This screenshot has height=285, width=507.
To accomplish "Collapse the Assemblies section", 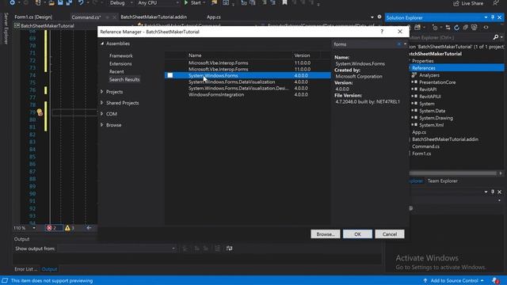I will tap(102, 44).
